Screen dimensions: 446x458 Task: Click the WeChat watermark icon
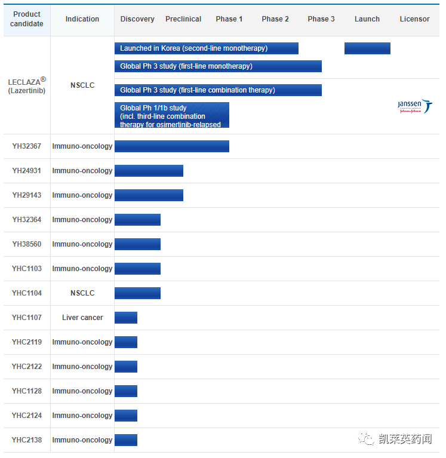coord(367,439)
